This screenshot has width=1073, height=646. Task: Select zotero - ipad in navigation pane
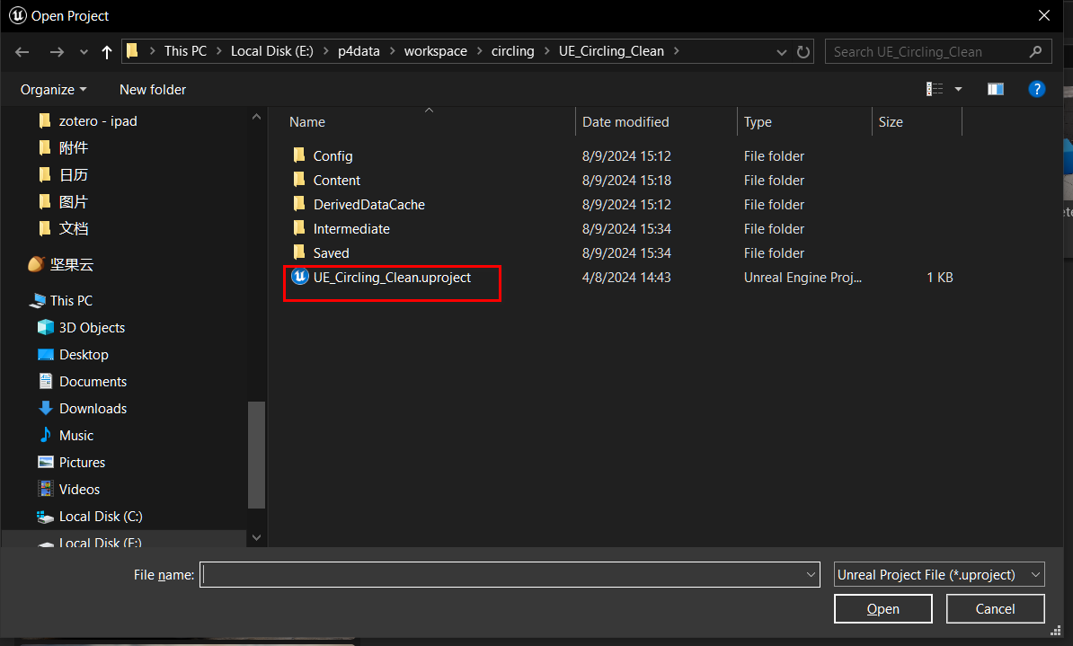pyautogui.click(x=98, y=121)
